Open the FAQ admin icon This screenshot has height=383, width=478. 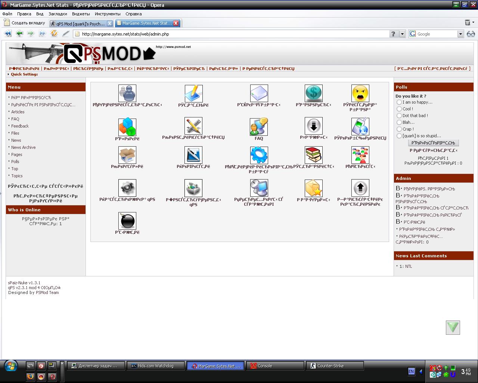259,127
